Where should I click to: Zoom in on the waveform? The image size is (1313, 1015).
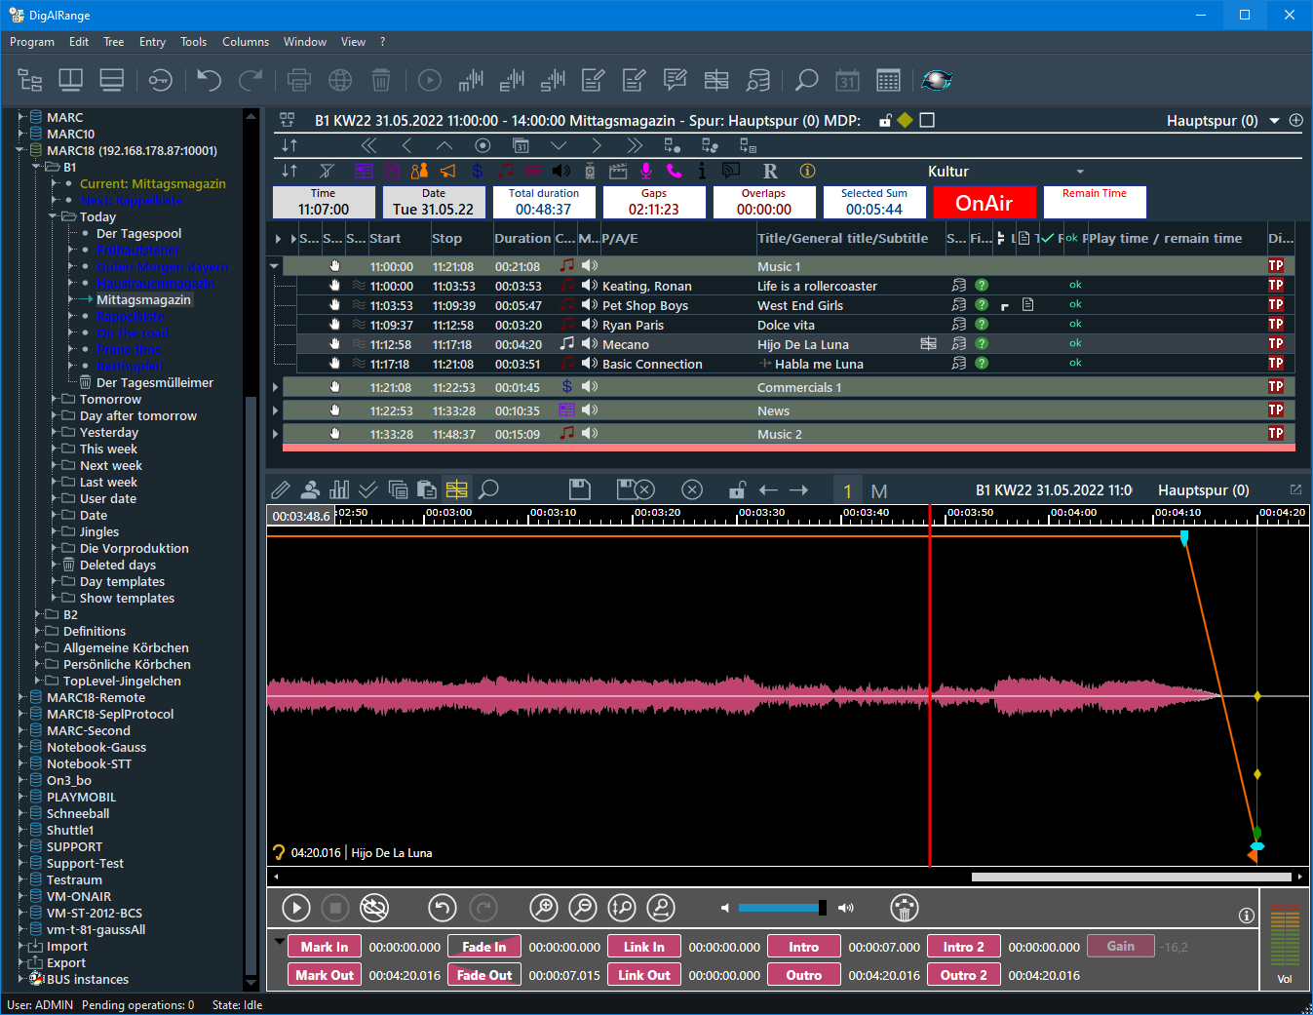(x=543, y=908)
